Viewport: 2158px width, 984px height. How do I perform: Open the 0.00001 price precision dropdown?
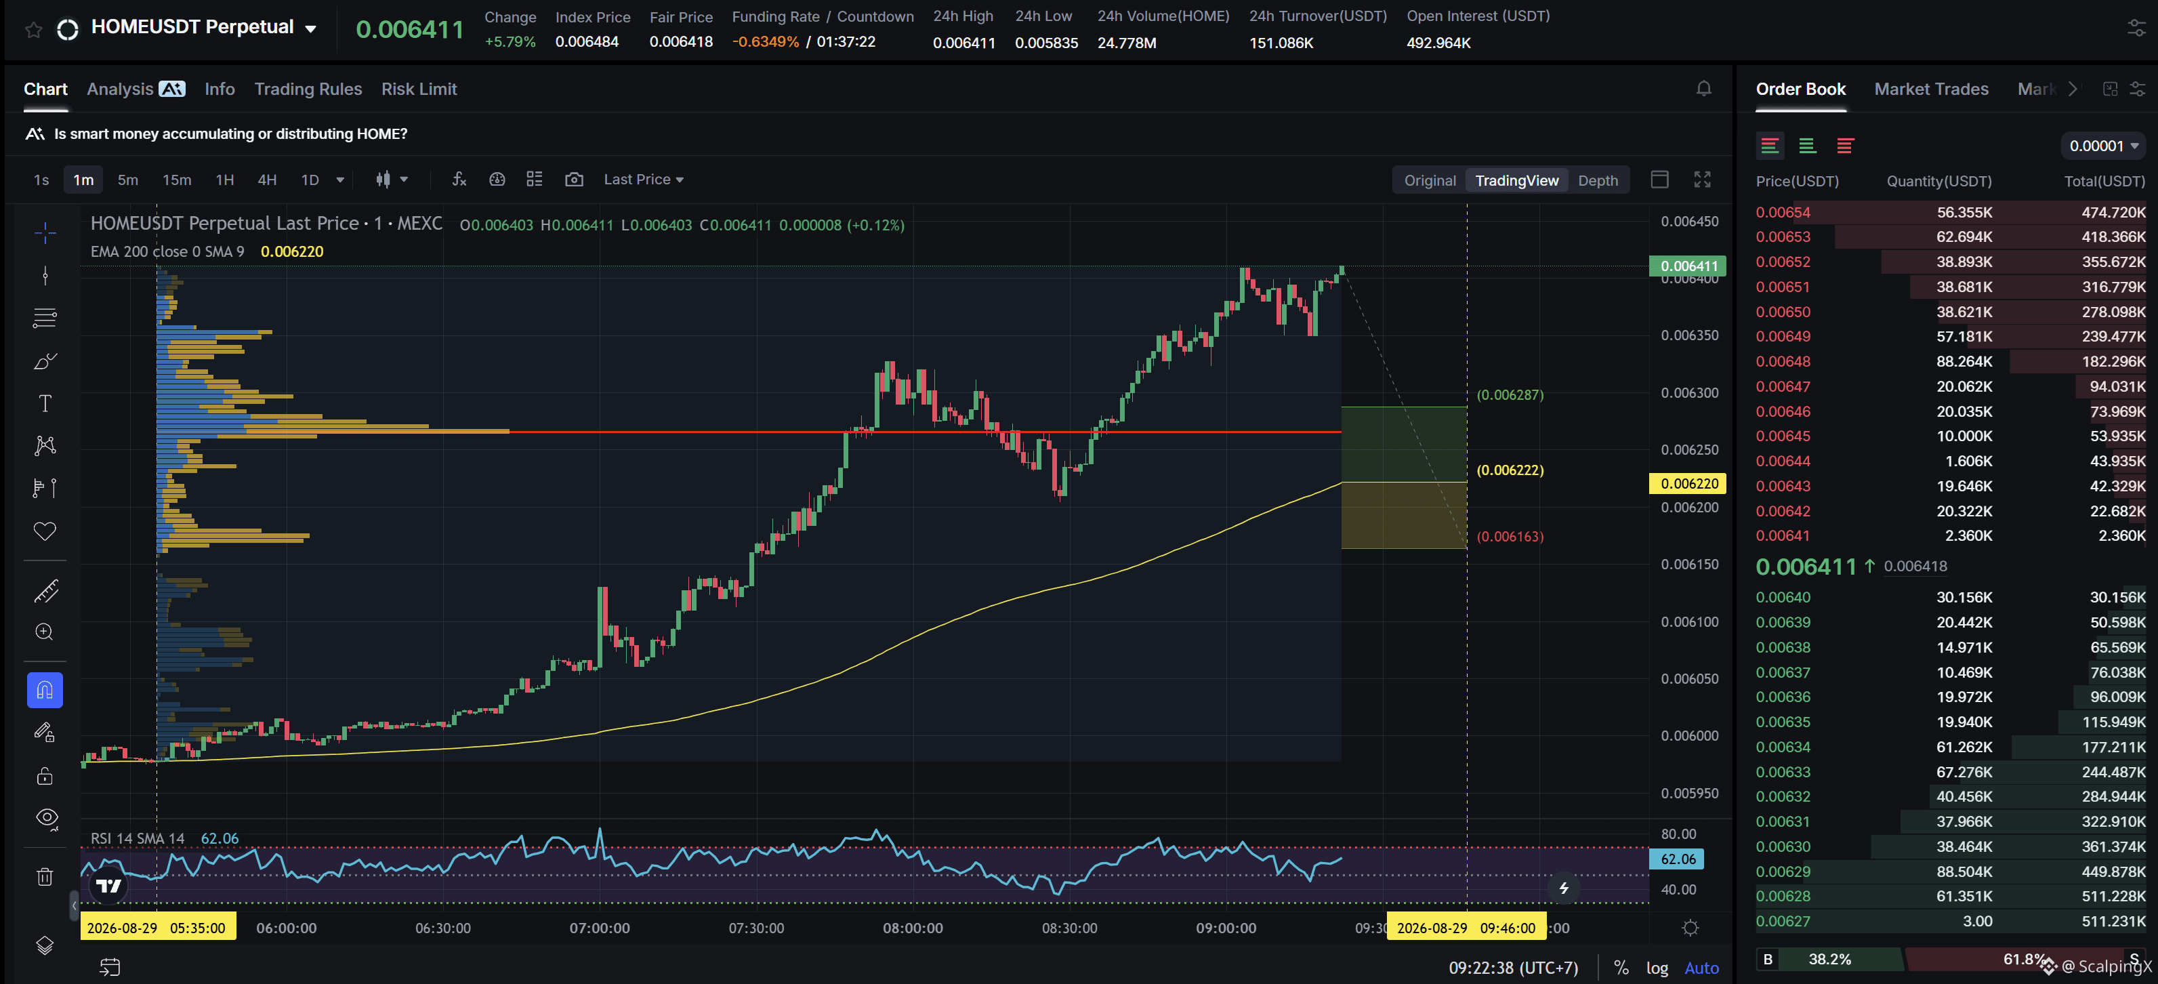click(2104, 146)
